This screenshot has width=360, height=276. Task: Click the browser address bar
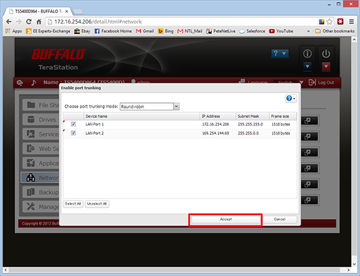pos(181,22)
